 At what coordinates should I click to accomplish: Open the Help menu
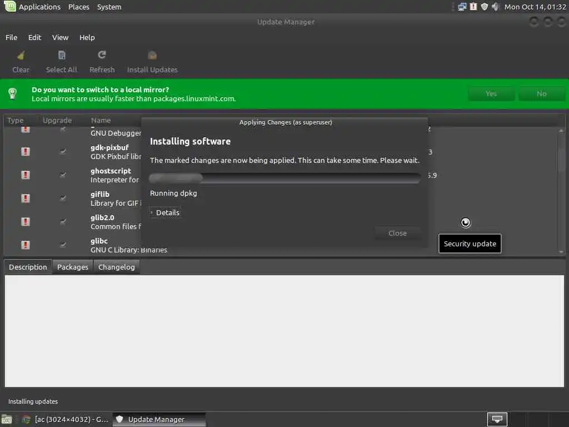click(x=87, y=37)
